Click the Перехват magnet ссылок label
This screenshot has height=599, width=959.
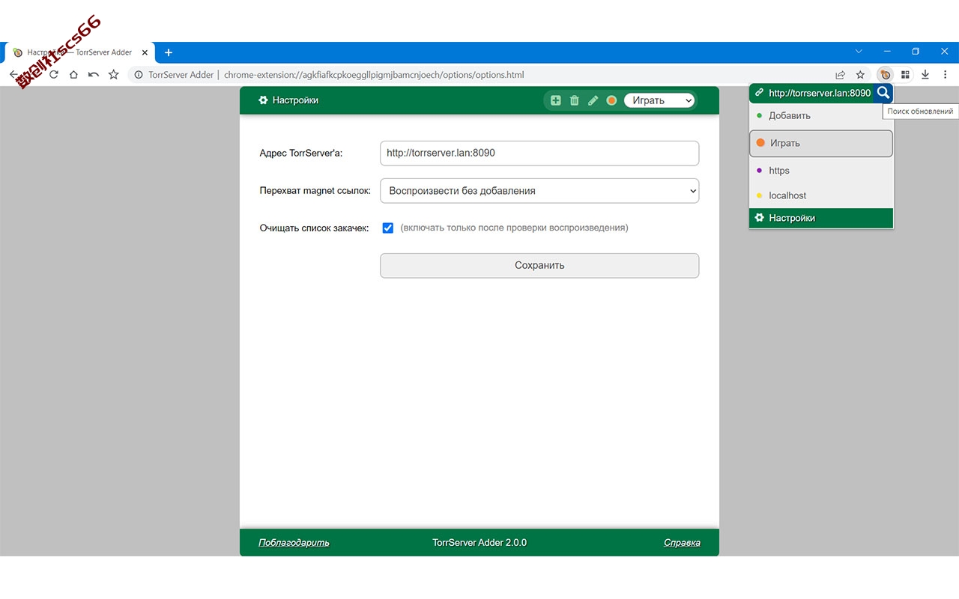(x=315, y=191)
